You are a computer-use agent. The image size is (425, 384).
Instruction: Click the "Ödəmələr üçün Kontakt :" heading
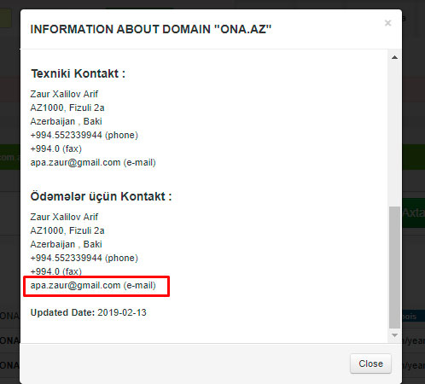(101, 196)
